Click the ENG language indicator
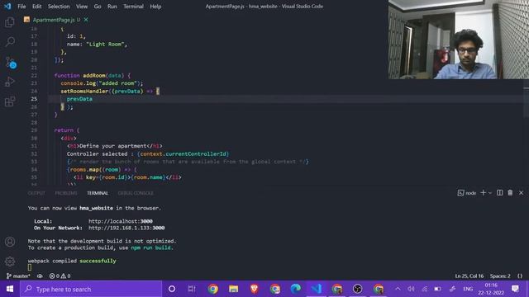The width and height of the screenshot is (529, 297). tap(468, 289)
